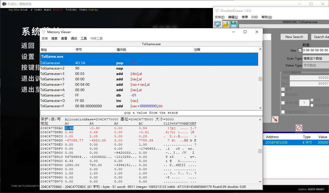
Task: Select address row 205BF9E5208
Action: click(x=296, y=142)
